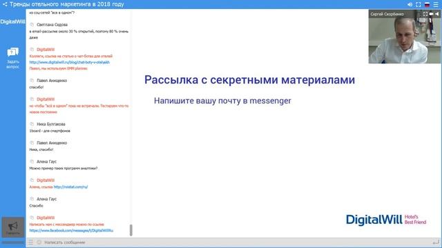Open the roistat.com link in chat
Screen dimensions: 442x248
[70, 187]
